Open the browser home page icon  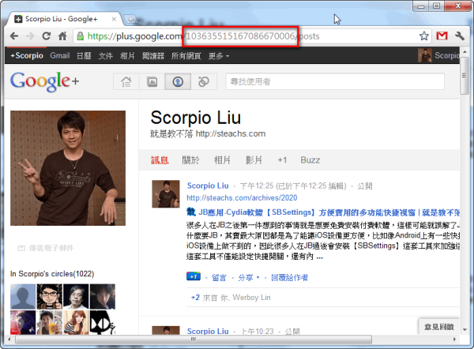point(62,36)
